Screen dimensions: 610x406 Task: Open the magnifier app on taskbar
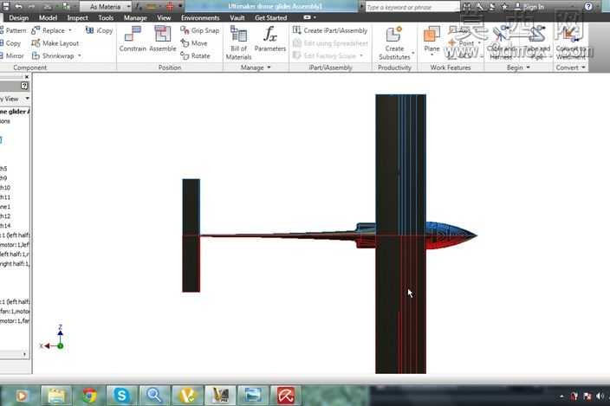(154, 396)
